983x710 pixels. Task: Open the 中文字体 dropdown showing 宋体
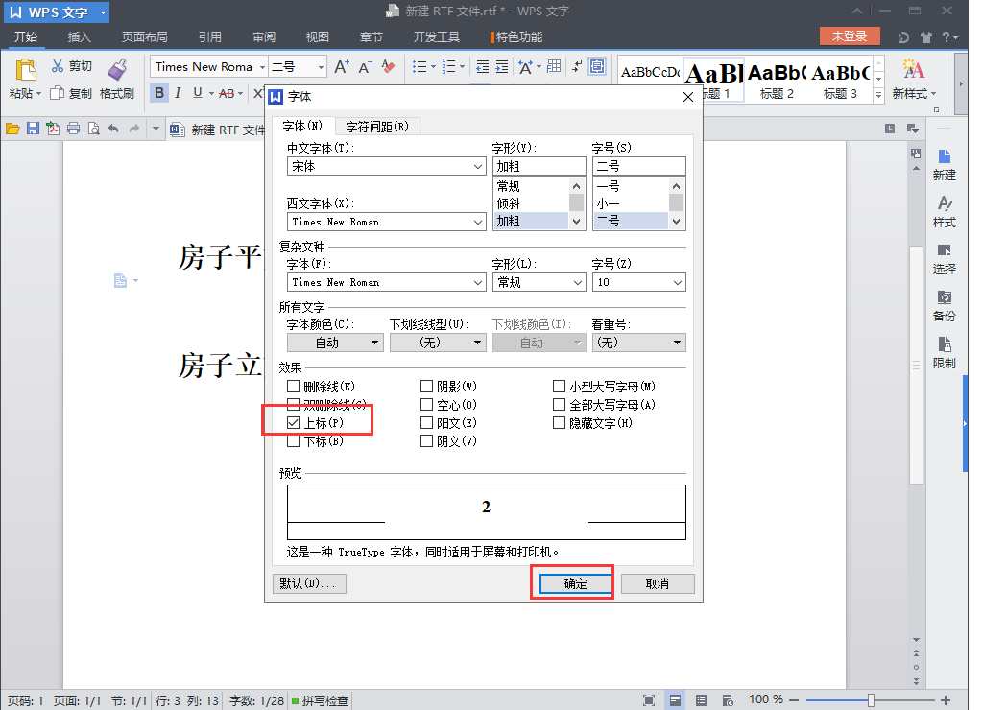386,166
